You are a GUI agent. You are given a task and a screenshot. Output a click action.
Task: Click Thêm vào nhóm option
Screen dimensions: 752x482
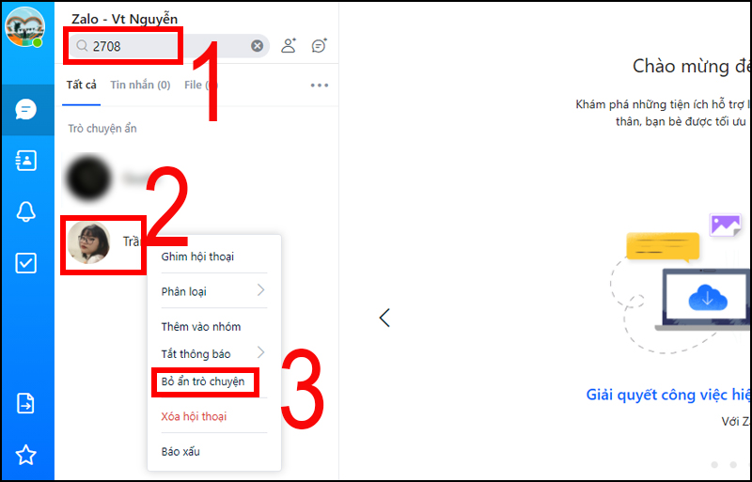(201, 327)
